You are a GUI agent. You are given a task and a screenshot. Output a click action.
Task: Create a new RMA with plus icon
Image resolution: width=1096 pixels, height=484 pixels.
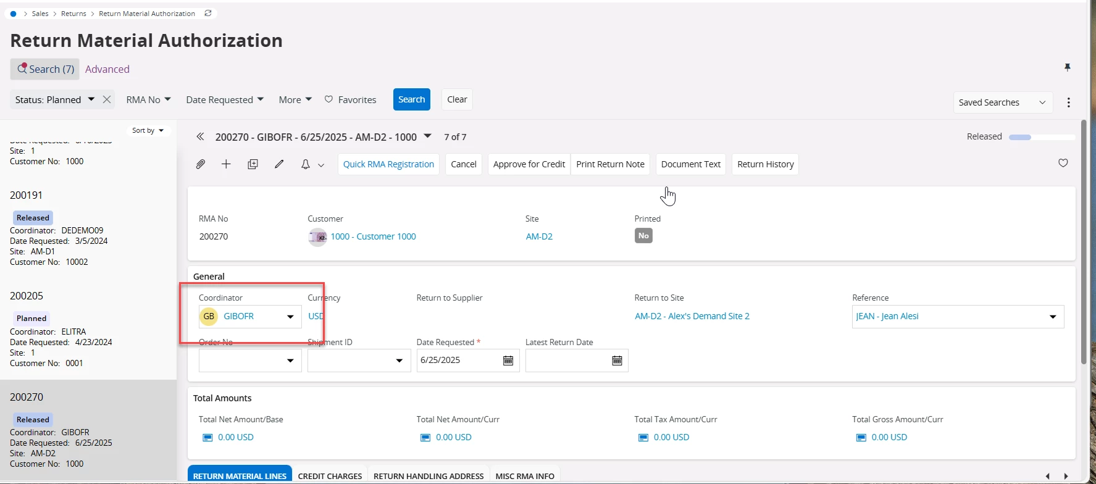[226, 164]
